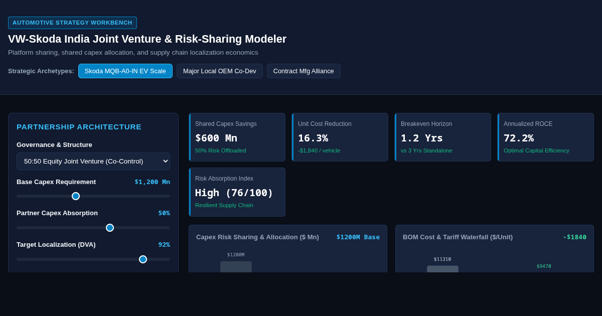Click BOM Cost & Tariff Waterfall title
602x316 pixels.
tap(458, 237)
